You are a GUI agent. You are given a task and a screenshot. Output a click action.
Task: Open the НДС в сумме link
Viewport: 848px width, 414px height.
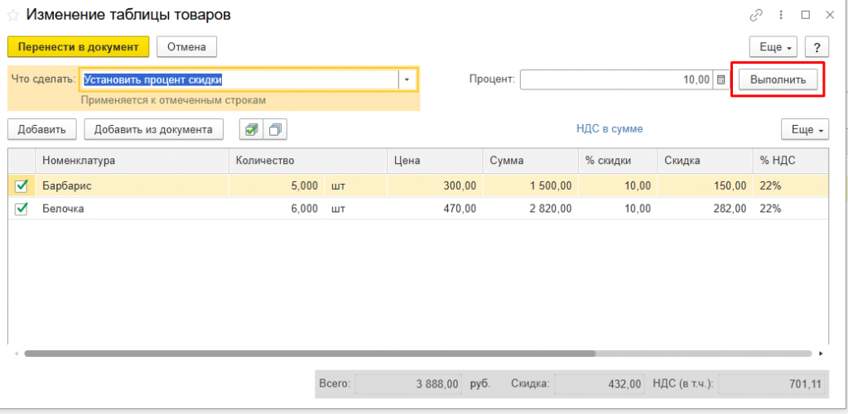(609, 129)
